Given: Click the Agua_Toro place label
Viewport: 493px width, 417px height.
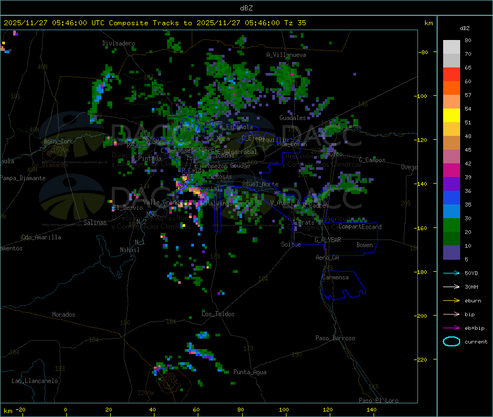Looking at the screenshot, I should pyautogui.click(x=59, y=141).
